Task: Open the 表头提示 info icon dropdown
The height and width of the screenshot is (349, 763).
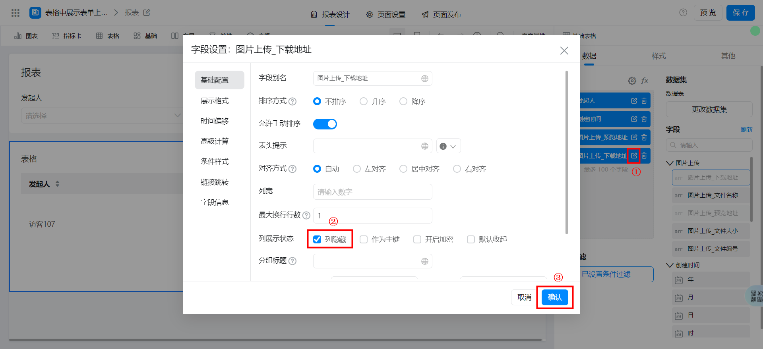Action: [449, 146]
